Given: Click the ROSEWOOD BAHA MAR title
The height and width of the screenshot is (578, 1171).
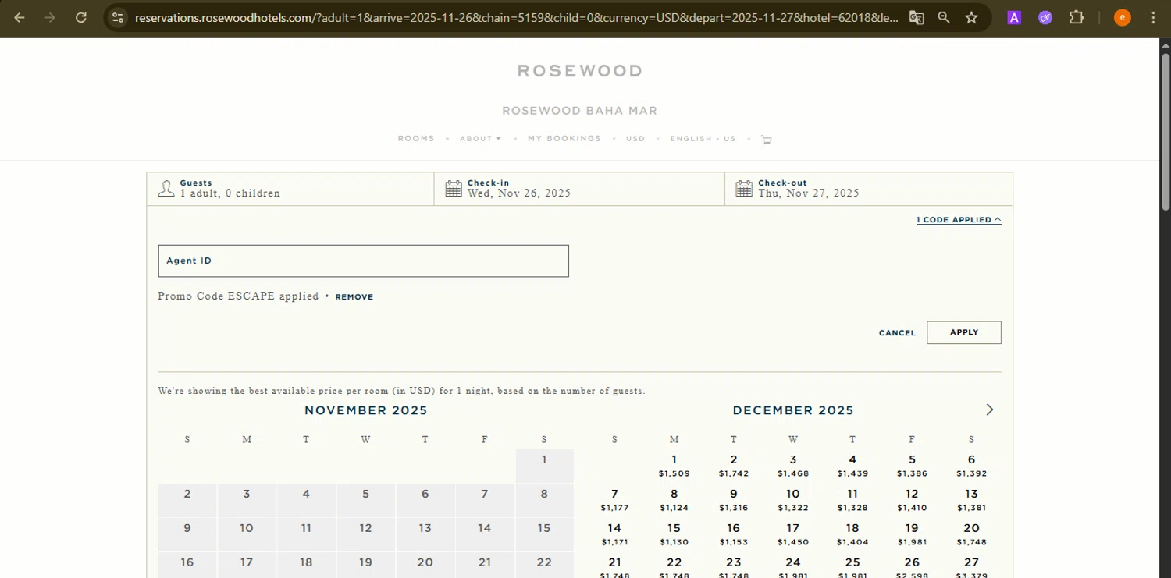Looking at the screenshot, I should pos(579,111).
